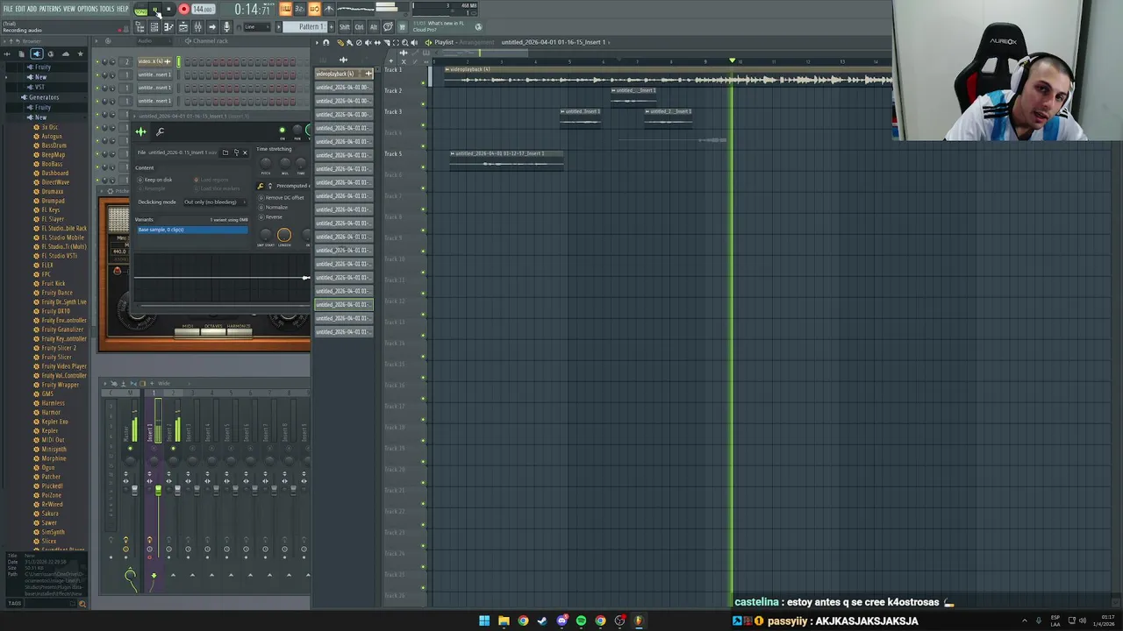
Task: Open Windows Start button on taskbar
Action: 484,620
